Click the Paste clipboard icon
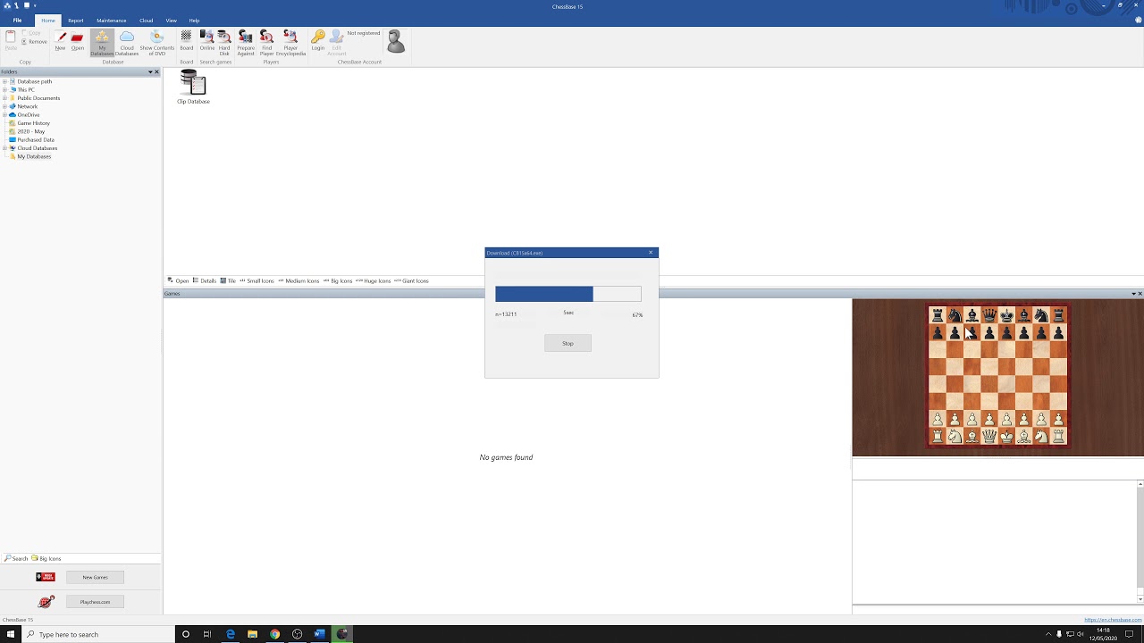 tap(11, 41)
